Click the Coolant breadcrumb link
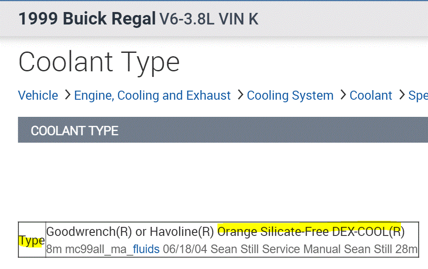Screen dimensions: 428x269 click(370, 95)
